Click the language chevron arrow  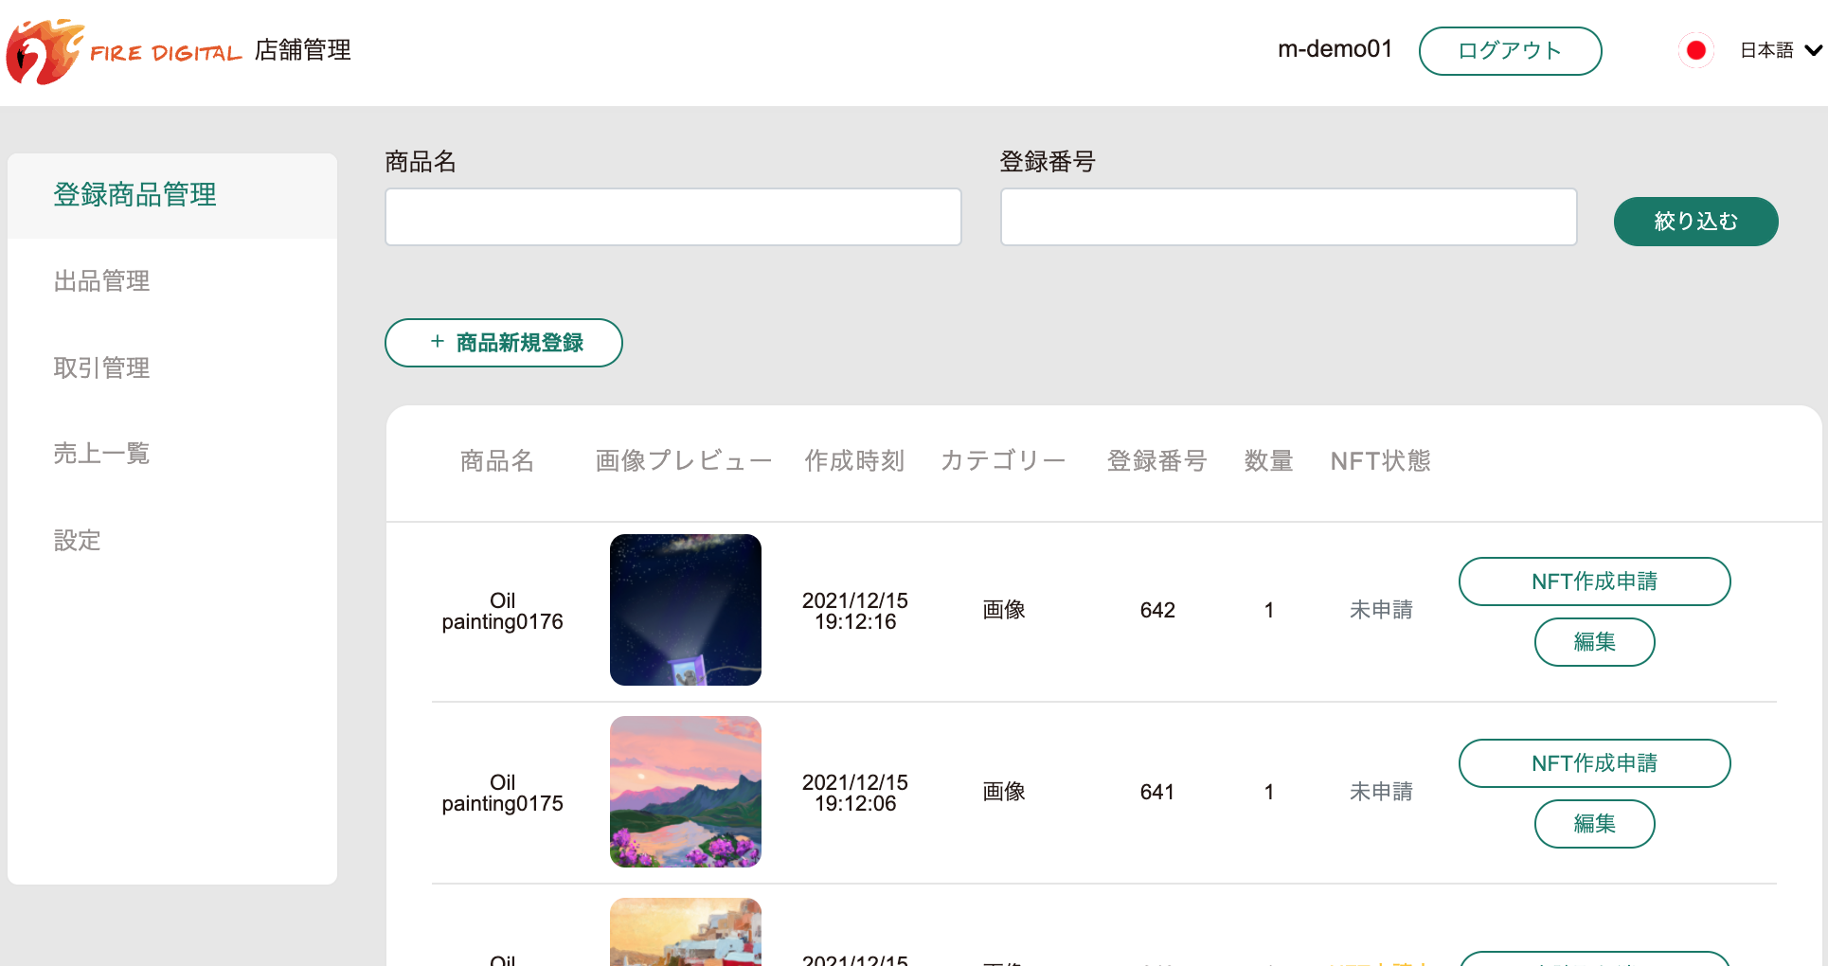[x=1813, y=50]
